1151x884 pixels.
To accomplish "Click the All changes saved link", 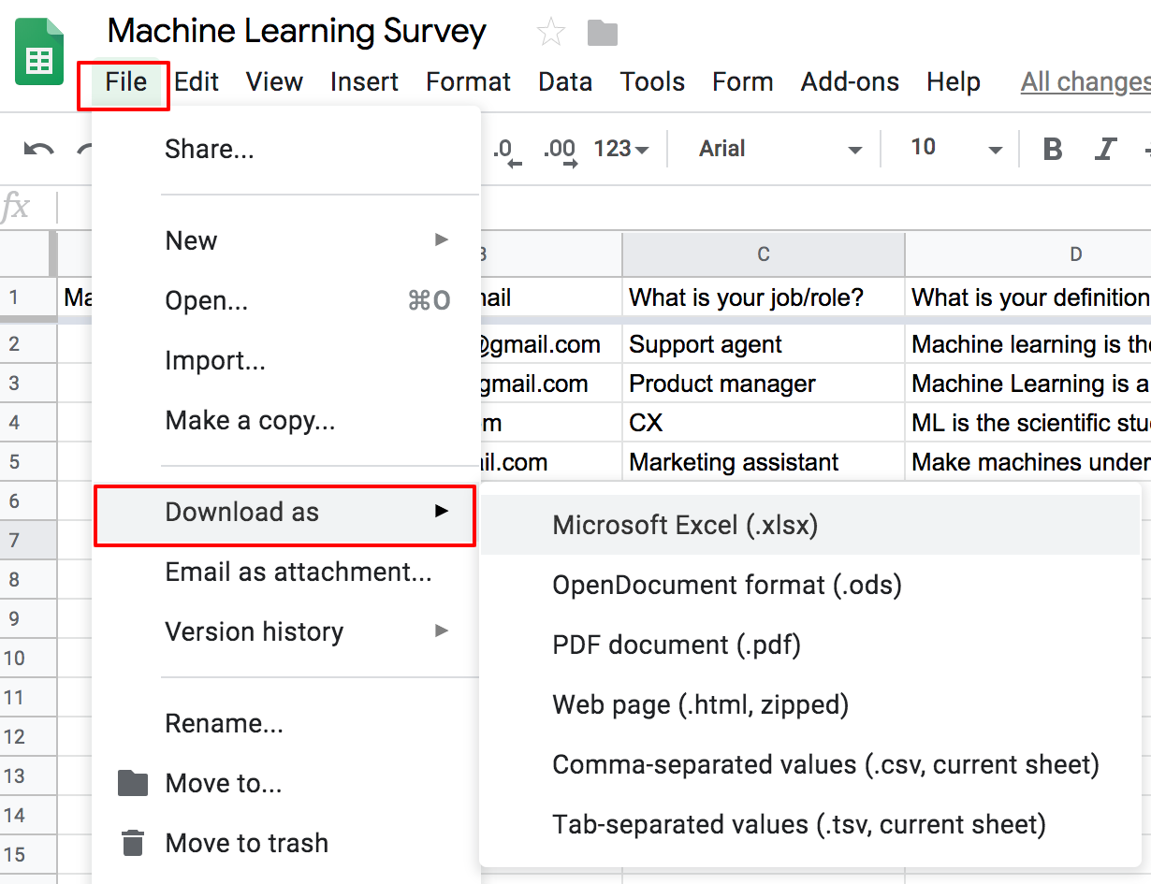I will [1085, 82].
